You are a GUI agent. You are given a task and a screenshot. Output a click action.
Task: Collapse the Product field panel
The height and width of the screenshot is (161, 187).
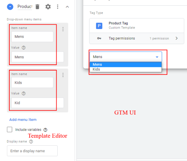(67, 7)
